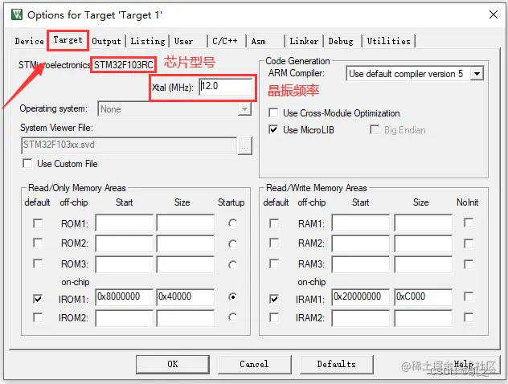This screenshot has height=384, width=508.
Task: Open the Debug tab
Action: point(341,42)
